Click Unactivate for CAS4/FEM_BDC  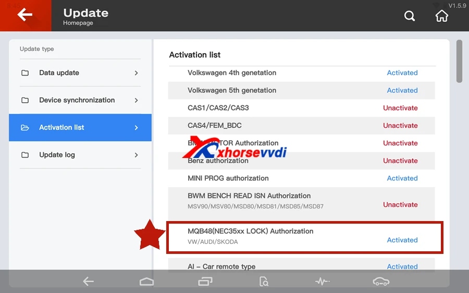[x=400, y=126]
